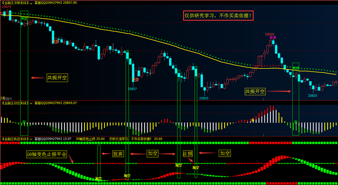Screen dimensions: 338x185
Task: Select the 加空 label between the arrows
Action: coord(153,154)
